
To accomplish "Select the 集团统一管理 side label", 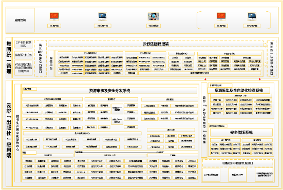I will coord(9,57).
